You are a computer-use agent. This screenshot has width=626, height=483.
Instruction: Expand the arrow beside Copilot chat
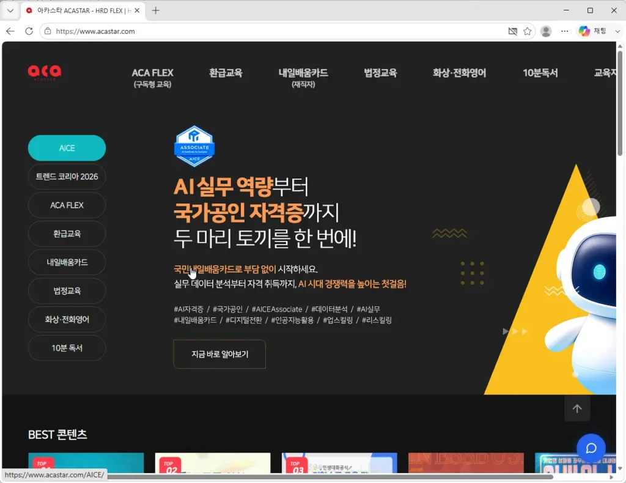pyautogui.click(x=617, y=31)
